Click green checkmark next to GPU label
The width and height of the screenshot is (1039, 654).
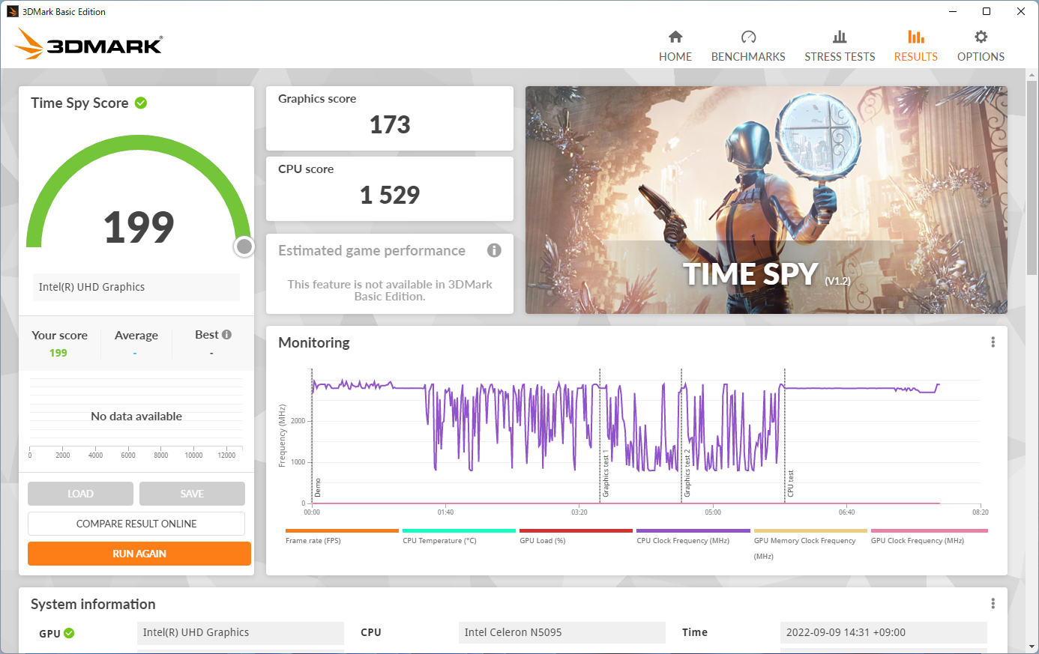69,633
